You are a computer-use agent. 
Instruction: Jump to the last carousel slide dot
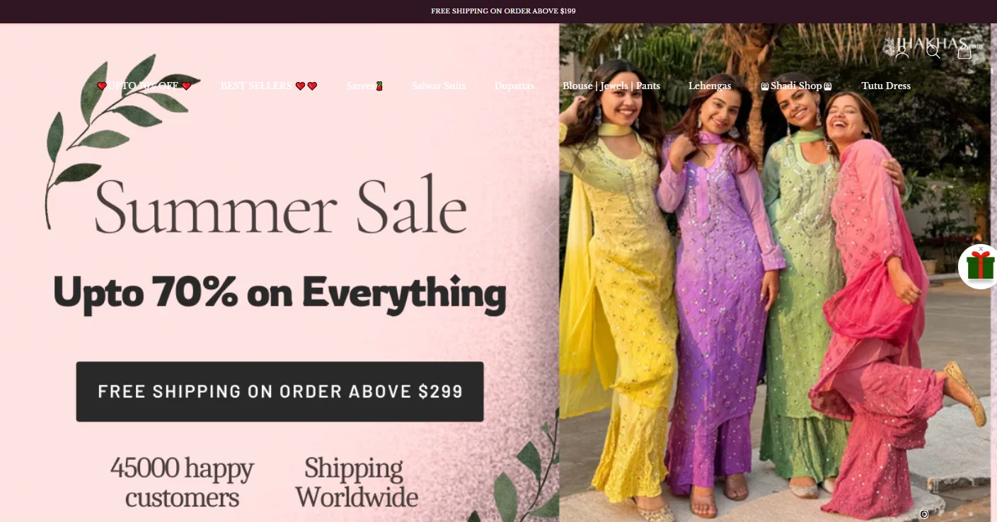click(x=971, y=514)
